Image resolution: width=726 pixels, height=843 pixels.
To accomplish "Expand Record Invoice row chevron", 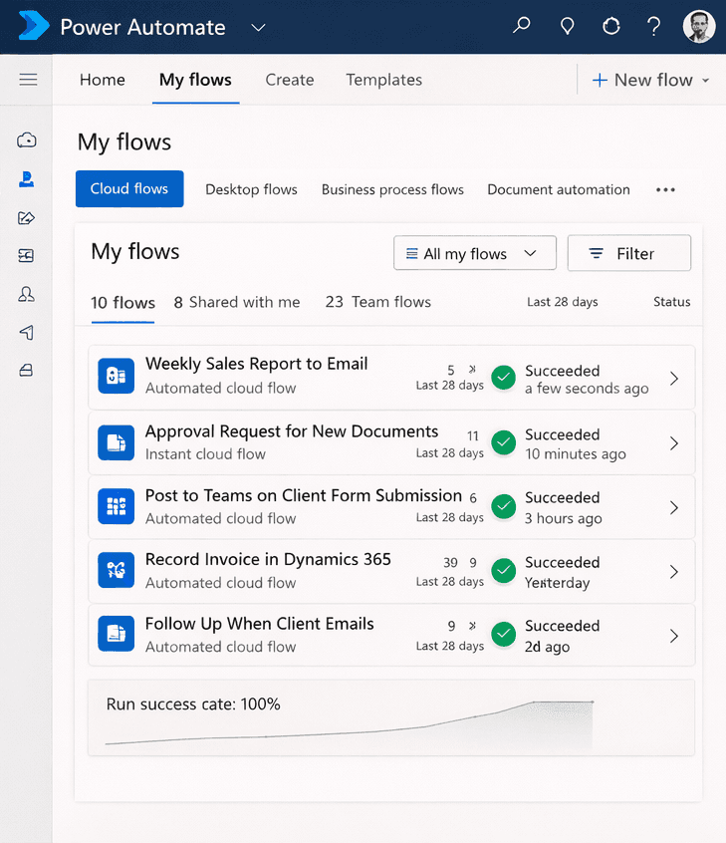I will click(x=674, y=572).
